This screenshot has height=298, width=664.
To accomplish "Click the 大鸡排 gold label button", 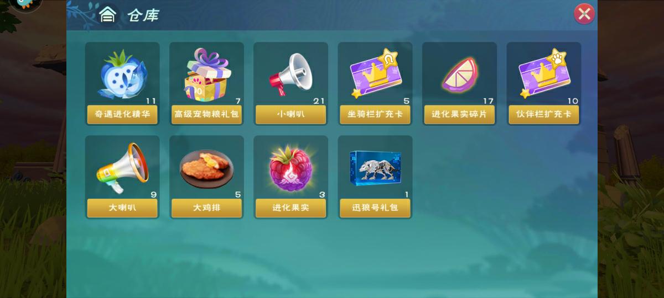I will point(206,208).
